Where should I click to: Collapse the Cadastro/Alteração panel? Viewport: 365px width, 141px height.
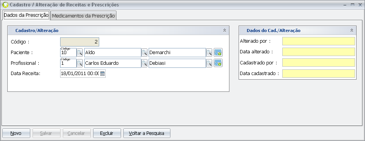pyautogui.click(x=225, y=30)
